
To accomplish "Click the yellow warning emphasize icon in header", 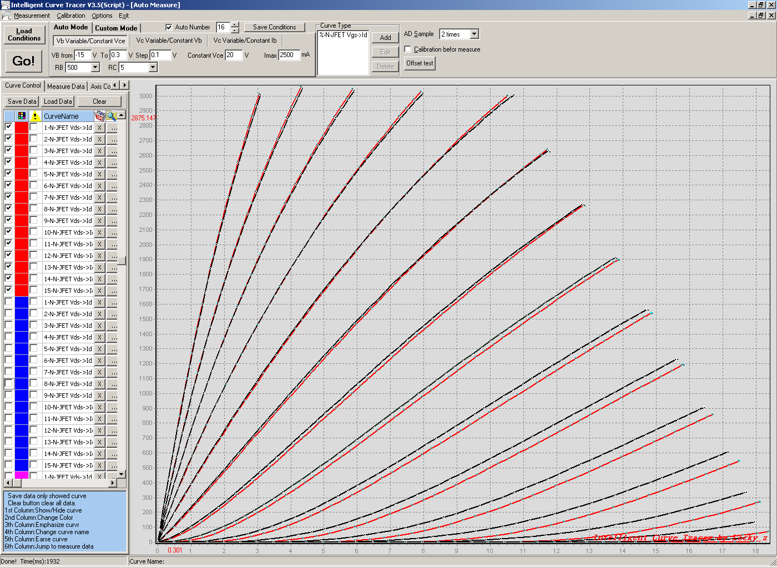I will tap(35, 116).
